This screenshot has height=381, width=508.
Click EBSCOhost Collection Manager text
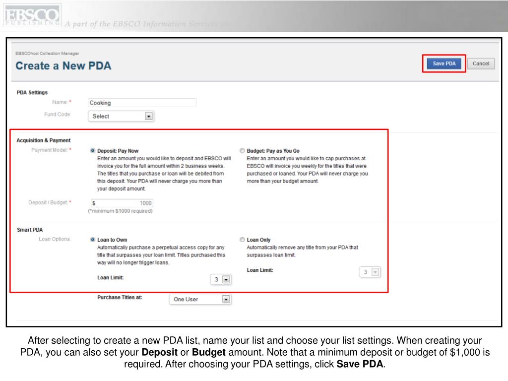click(47, 54)
